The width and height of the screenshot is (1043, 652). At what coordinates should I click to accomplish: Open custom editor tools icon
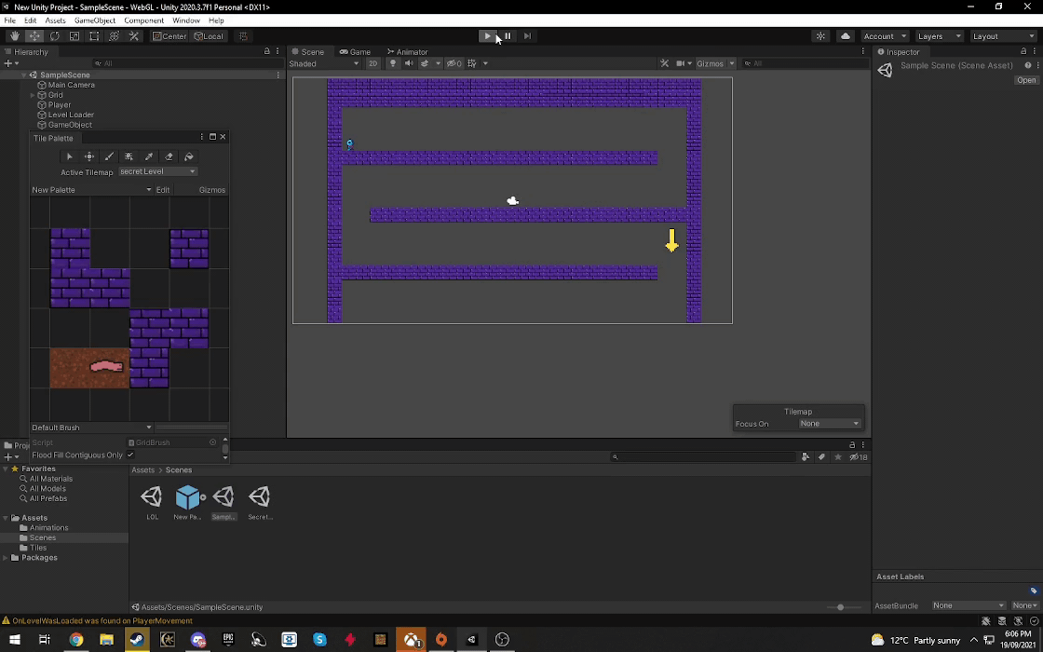134,36
